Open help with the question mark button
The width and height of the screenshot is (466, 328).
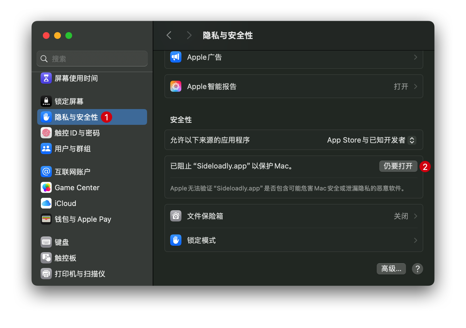[x=418, y=269]
